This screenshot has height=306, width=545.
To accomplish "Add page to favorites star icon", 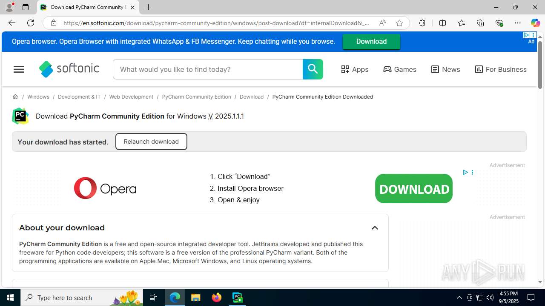I will 399,23.
